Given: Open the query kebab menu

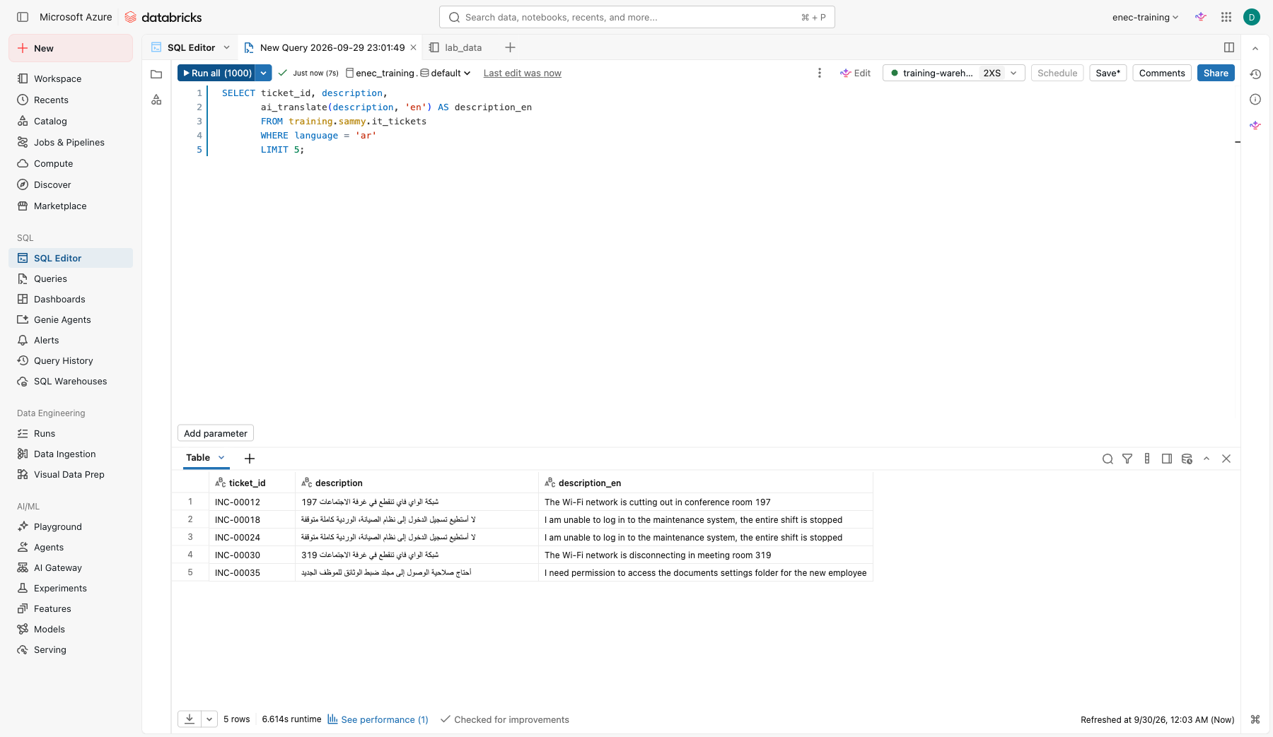Looking at the screenshot, I should point(820,73).
